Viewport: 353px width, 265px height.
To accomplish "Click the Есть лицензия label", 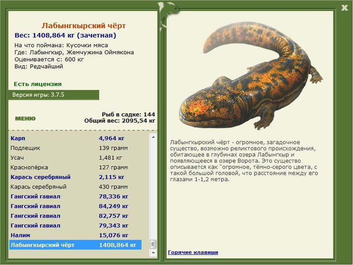I will tap(38, 84).
